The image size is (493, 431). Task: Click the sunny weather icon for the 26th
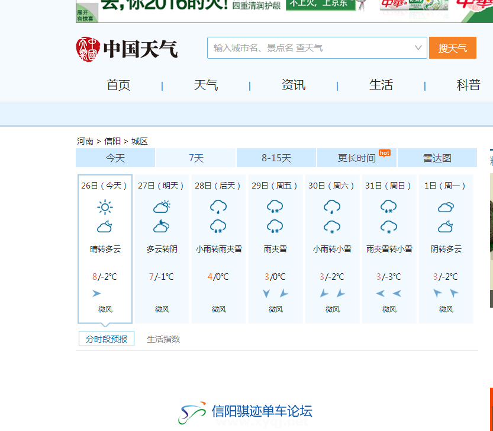pyautogui.click(x=105, y=207)
